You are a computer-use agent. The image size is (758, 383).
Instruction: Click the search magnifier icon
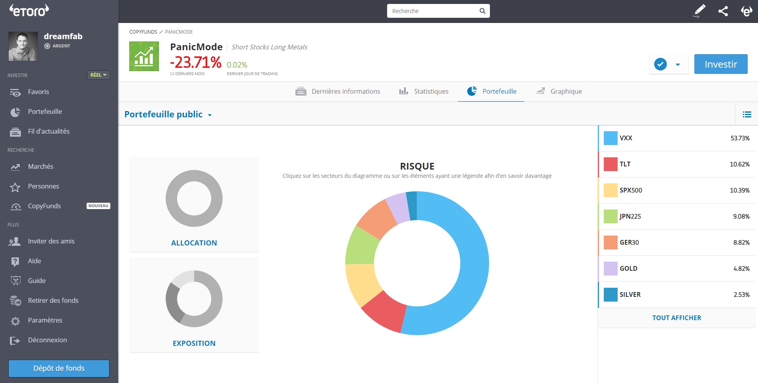coord(482,11)
